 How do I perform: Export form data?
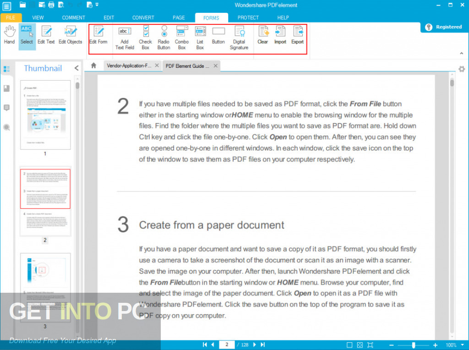click(298, 35)
